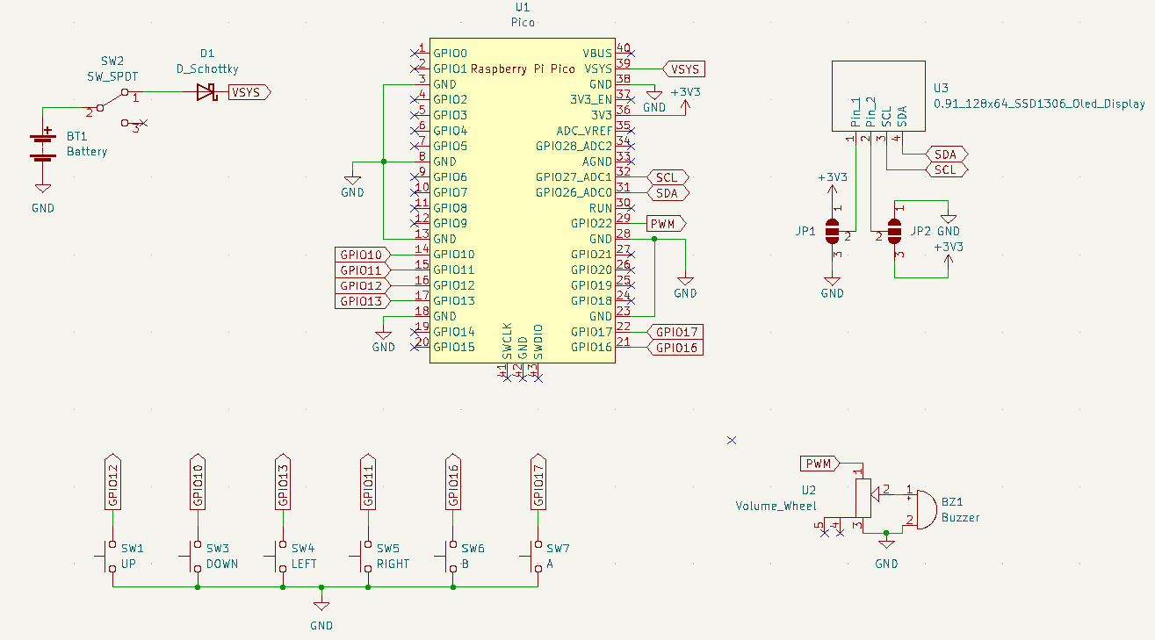
Task: Select the no-connect flag on VBUS pin 40
Action: (x=631, y=53)
